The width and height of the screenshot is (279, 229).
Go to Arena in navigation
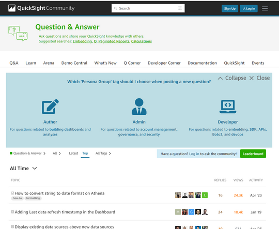(x=49, y=63)
